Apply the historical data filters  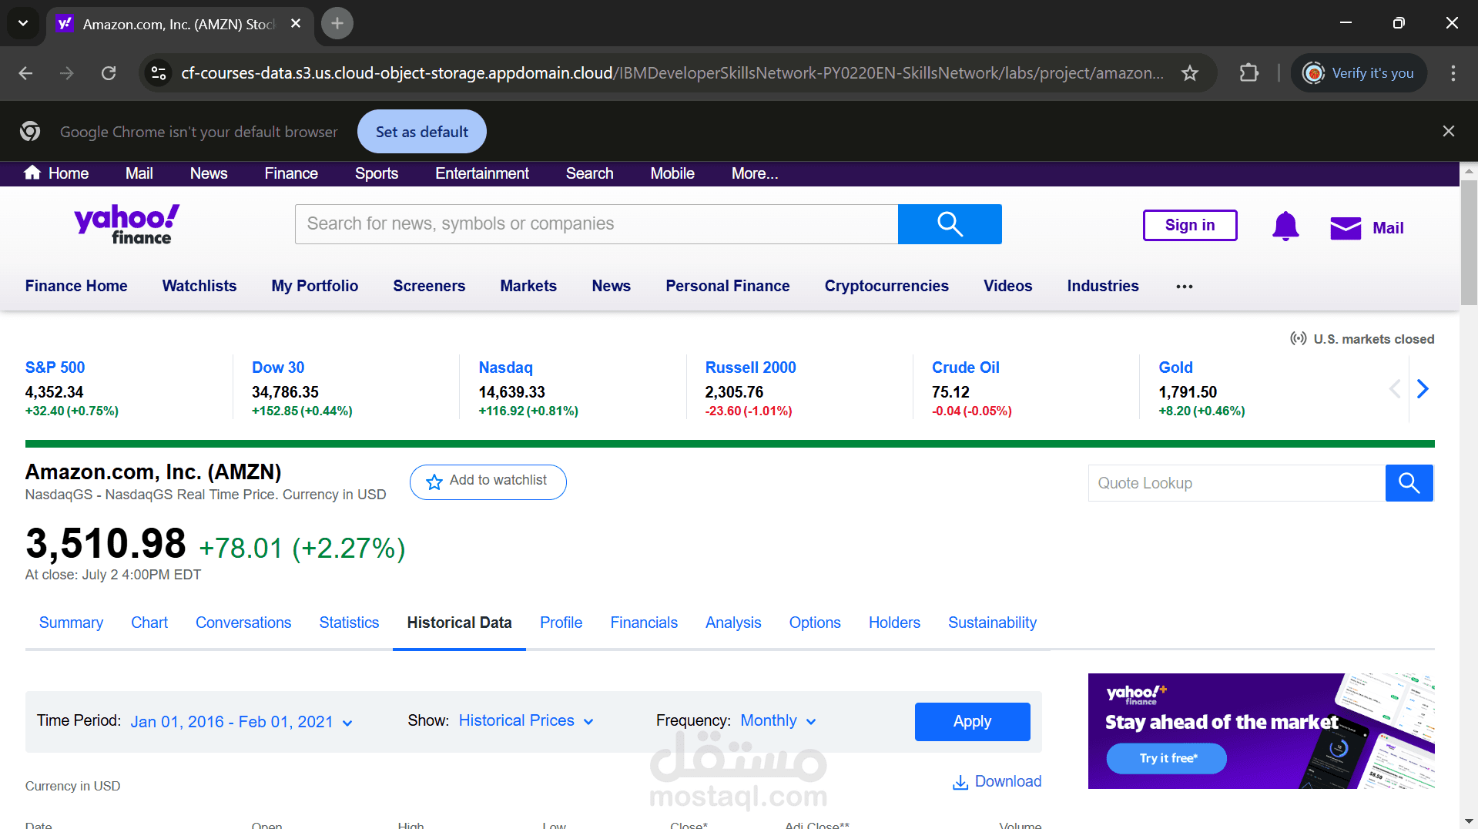[x=972, y=722]
